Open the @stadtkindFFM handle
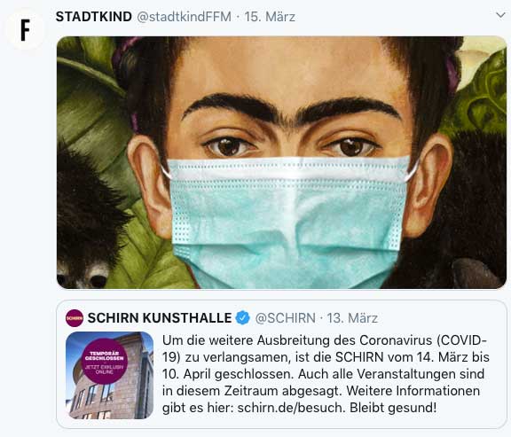Image resolution: width=511 pixels, height=437 pixels. (185, 17)
